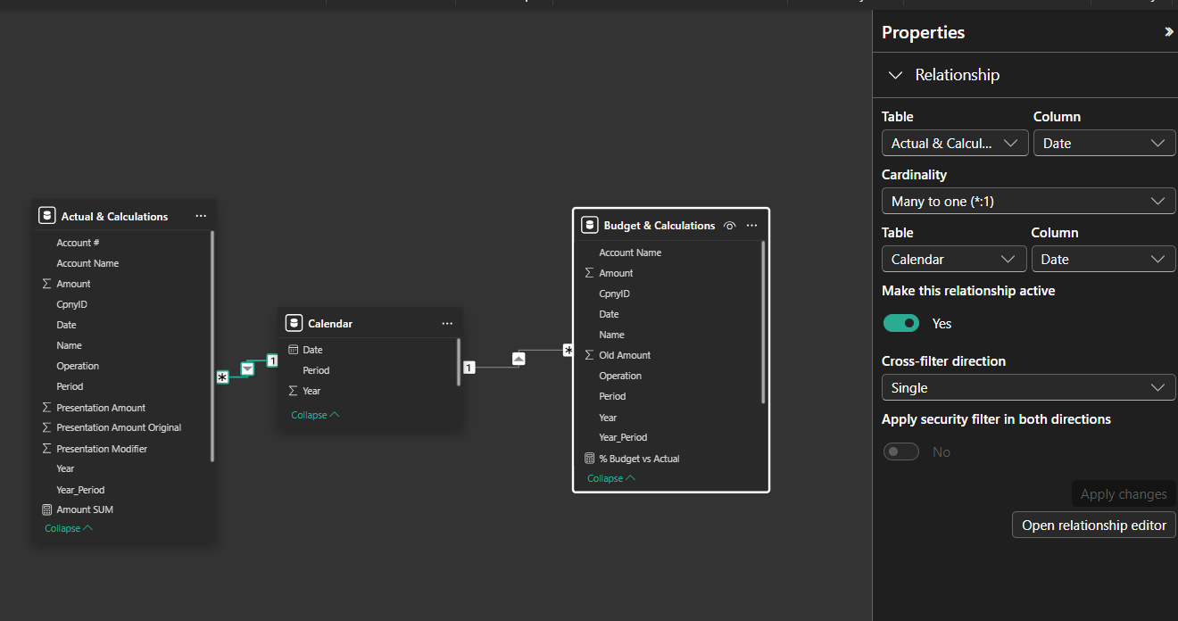This screenshot has width=1178, height=621.
Task: Open Cross-filter direction dropdown showing Single
Action: point(1029,388)
